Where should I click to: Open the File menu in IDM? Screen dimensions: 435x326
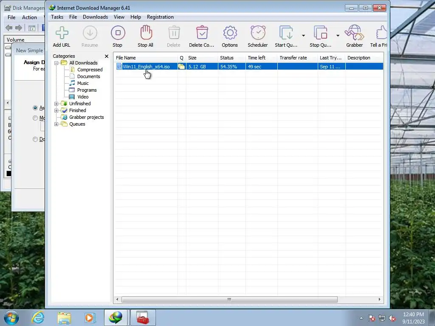[73, 17]
